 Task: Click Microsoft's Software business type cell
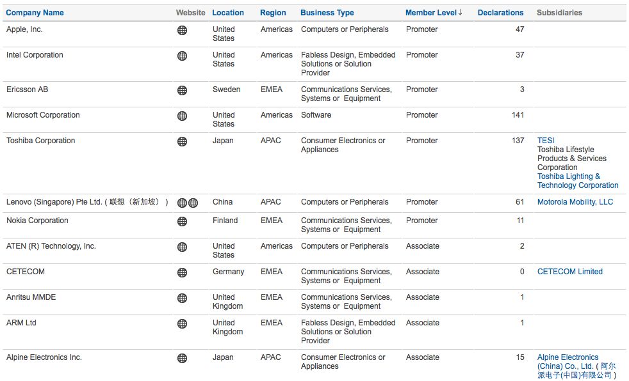[316, 115]
